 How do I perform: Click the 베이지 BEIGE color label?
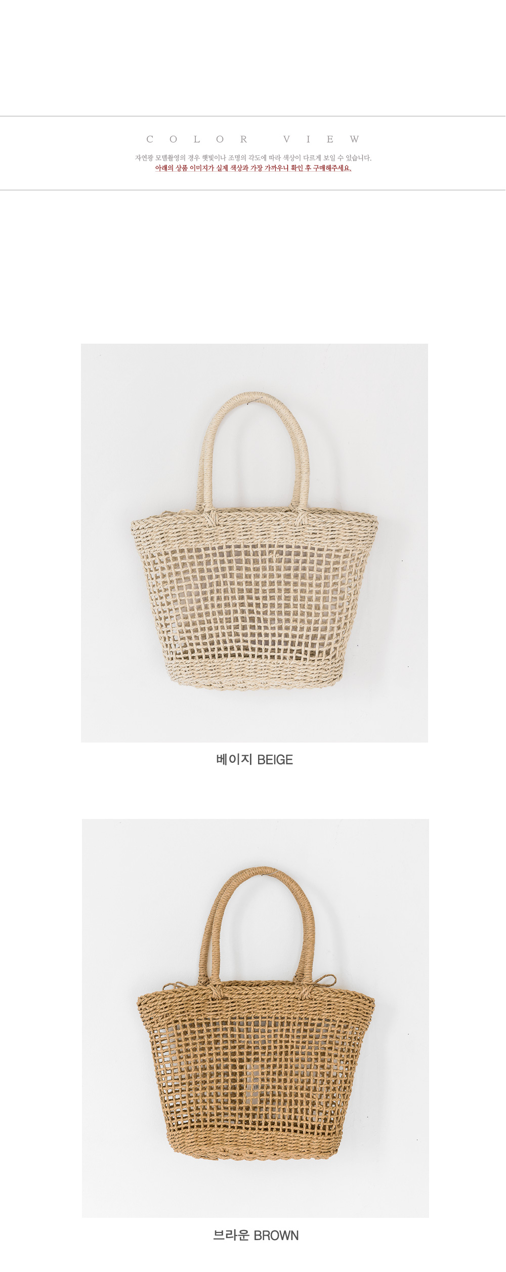pyautogui.click(x=255, y=759)
